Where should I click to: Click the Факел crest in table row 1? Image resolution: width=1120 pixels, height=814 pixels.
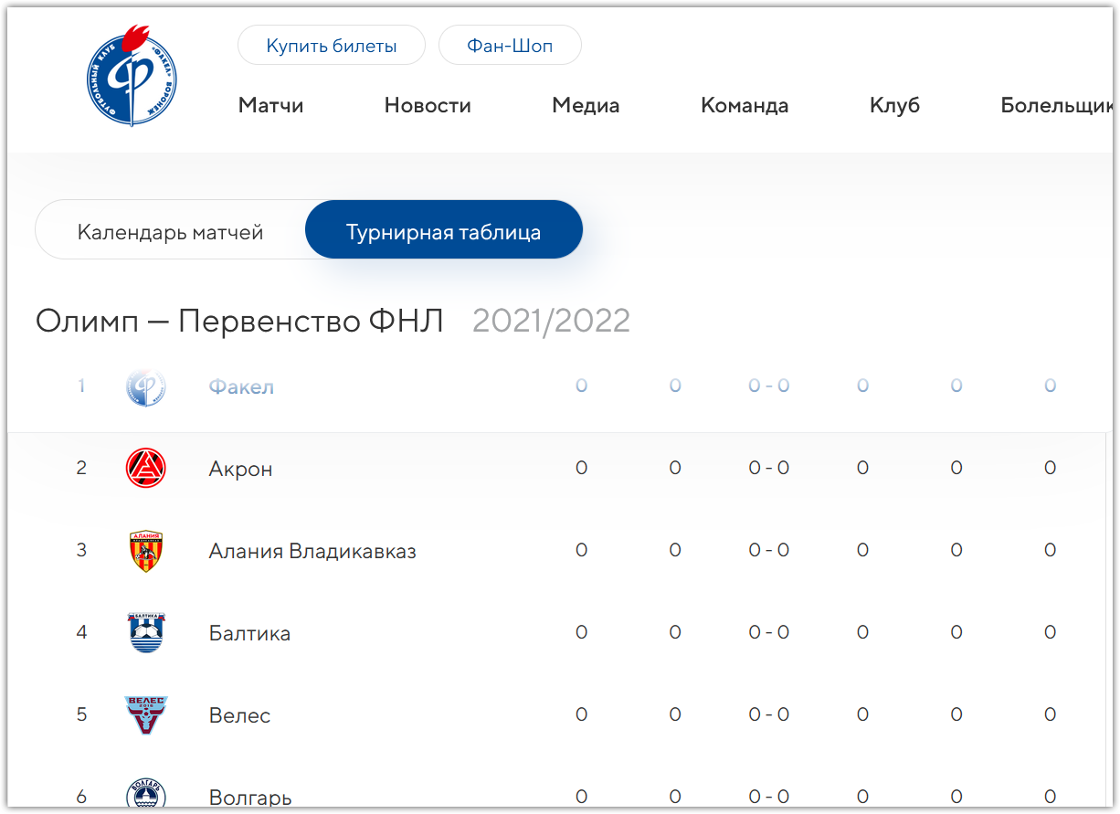click(145, 386)
